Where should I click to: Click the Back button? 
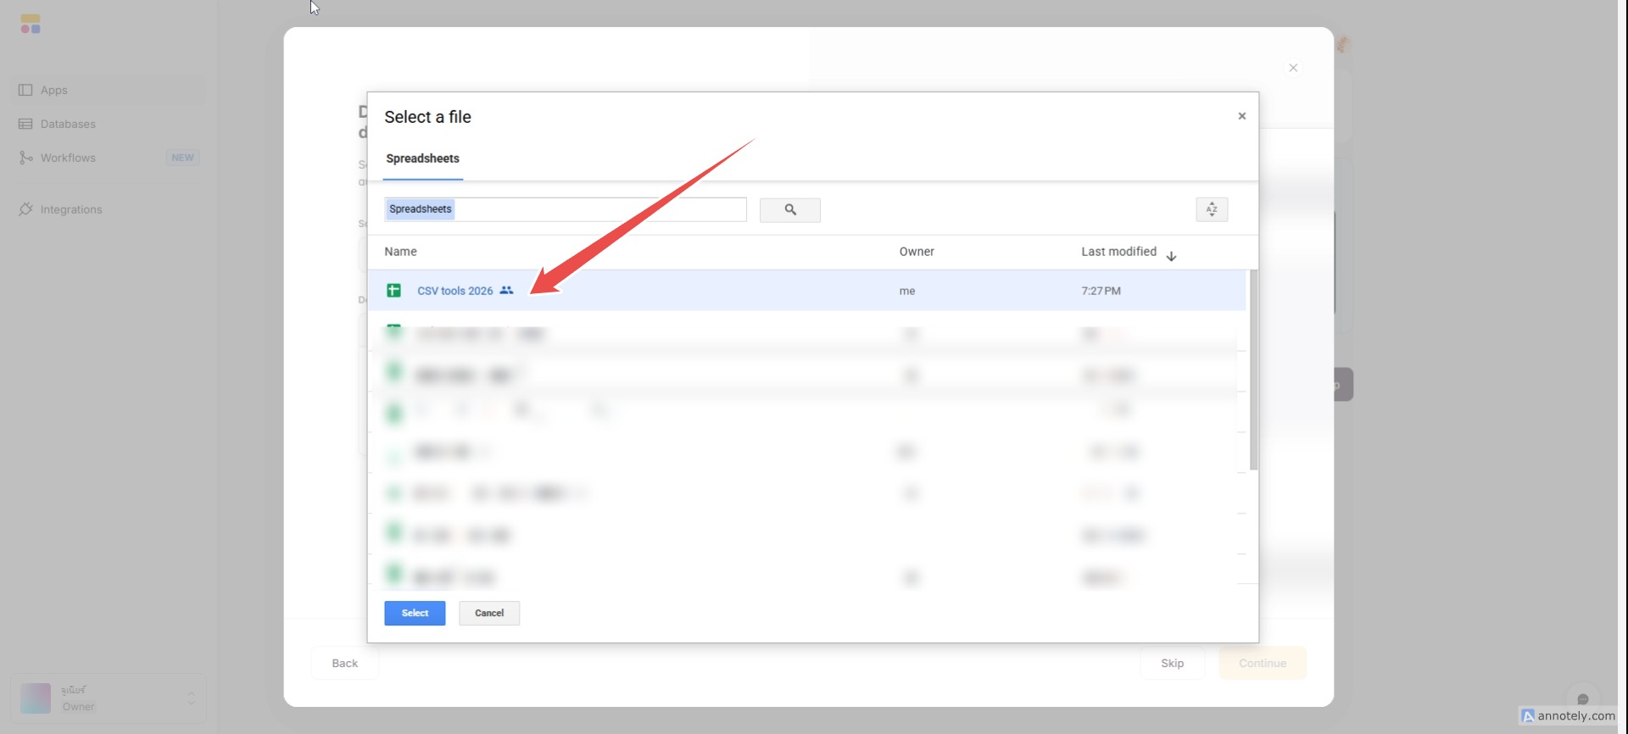click(x=344, y=664)
